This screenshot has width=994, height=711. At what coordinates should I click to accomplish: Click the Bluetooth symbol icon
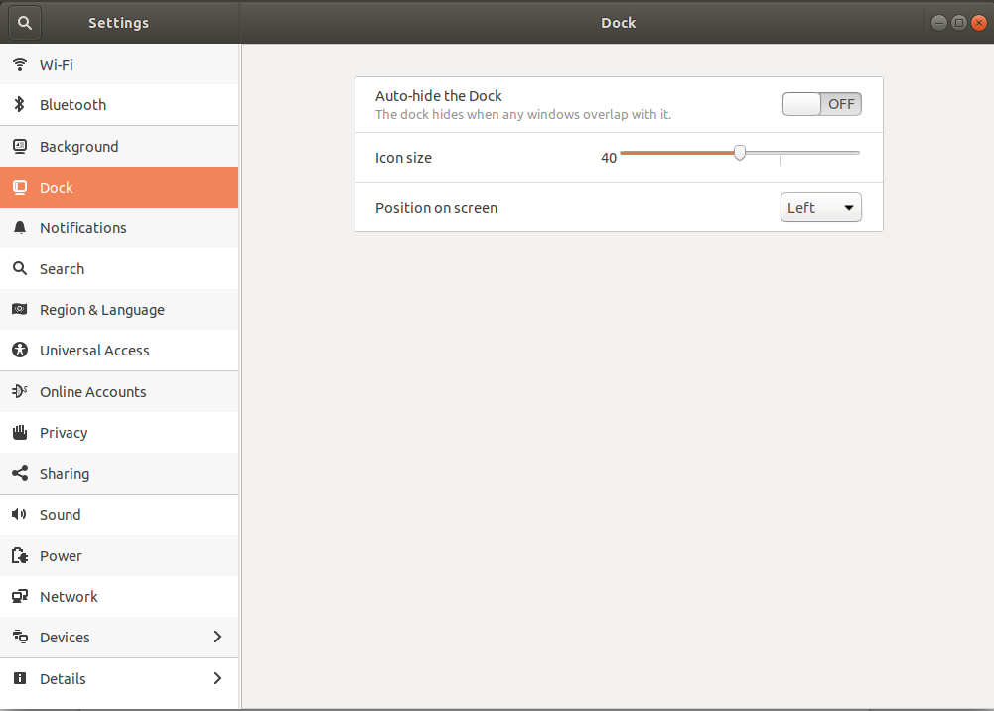20,105
